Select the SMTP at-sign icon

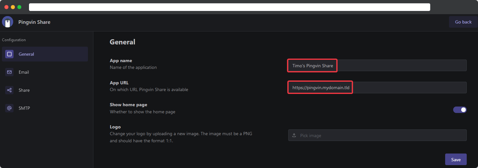tap(9, 108)
